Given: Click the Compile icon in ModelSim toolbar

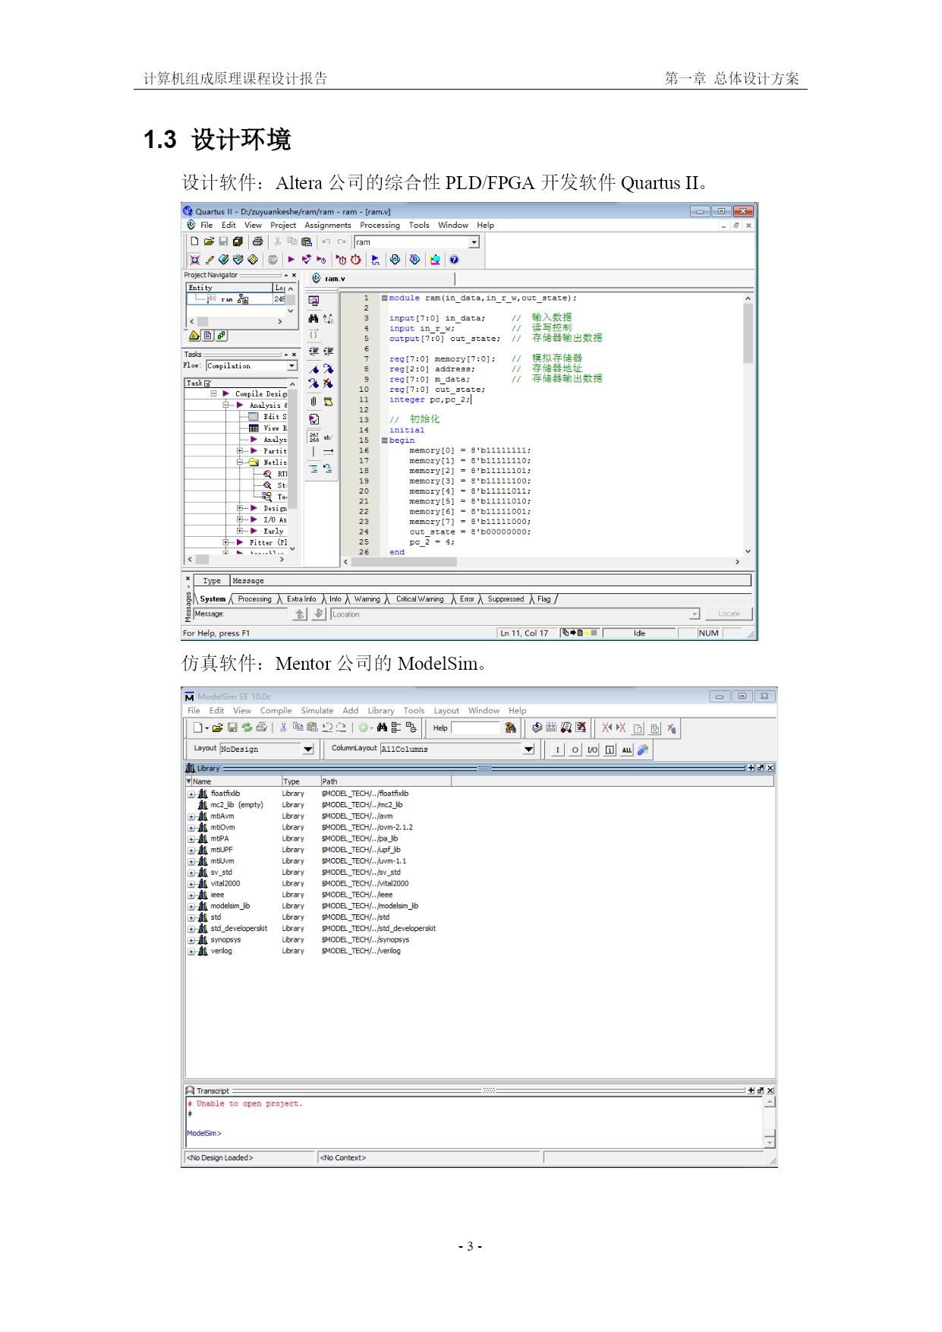Looking at the screenshot, I should (537, 728).
